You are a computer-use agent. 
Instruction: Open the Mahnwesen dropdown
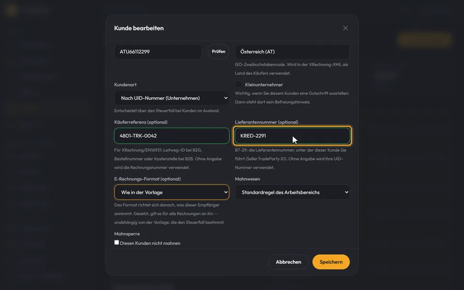point(292,192)
